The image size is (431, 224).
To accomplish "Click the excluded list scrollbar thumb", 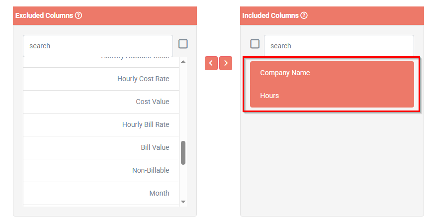I will click(x=183, y=153).
